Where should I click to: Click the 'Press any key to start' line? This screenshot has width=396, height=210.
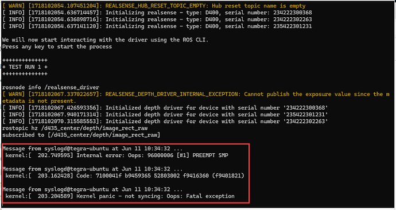point(57,46)
